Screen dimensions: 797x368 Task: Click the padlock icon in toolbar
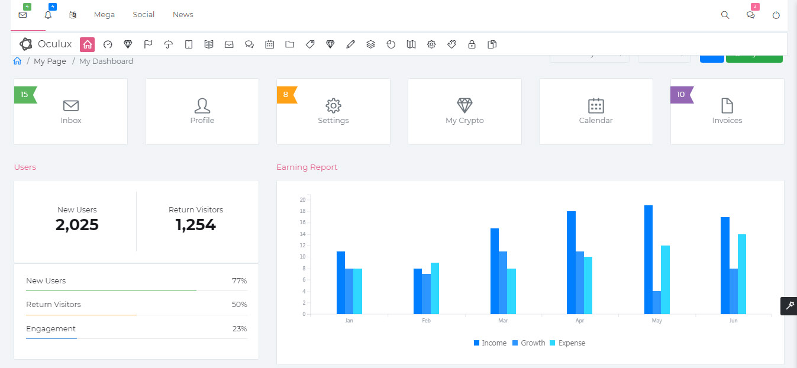pos(472,44)
